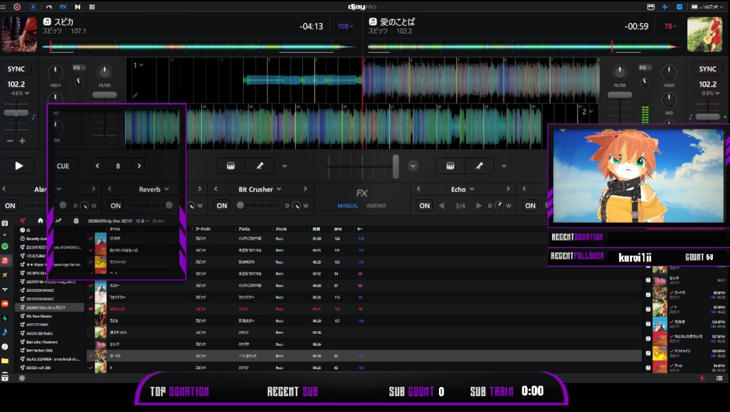The height and width of the screenshot is (412, 730).
Task: Toggle the Reverb effect ON button
Action: pyautogui.click(x=116, y=205)
